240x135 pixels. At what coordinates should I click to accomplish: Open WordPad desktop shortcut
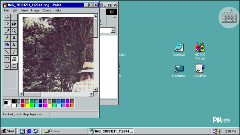(200, 71)
